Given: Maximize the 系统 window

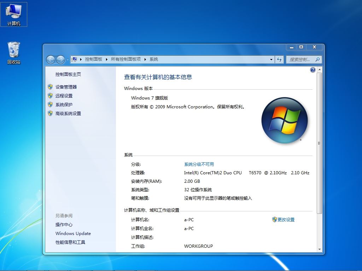Looking at the screenshot, I should coord(301,47).
